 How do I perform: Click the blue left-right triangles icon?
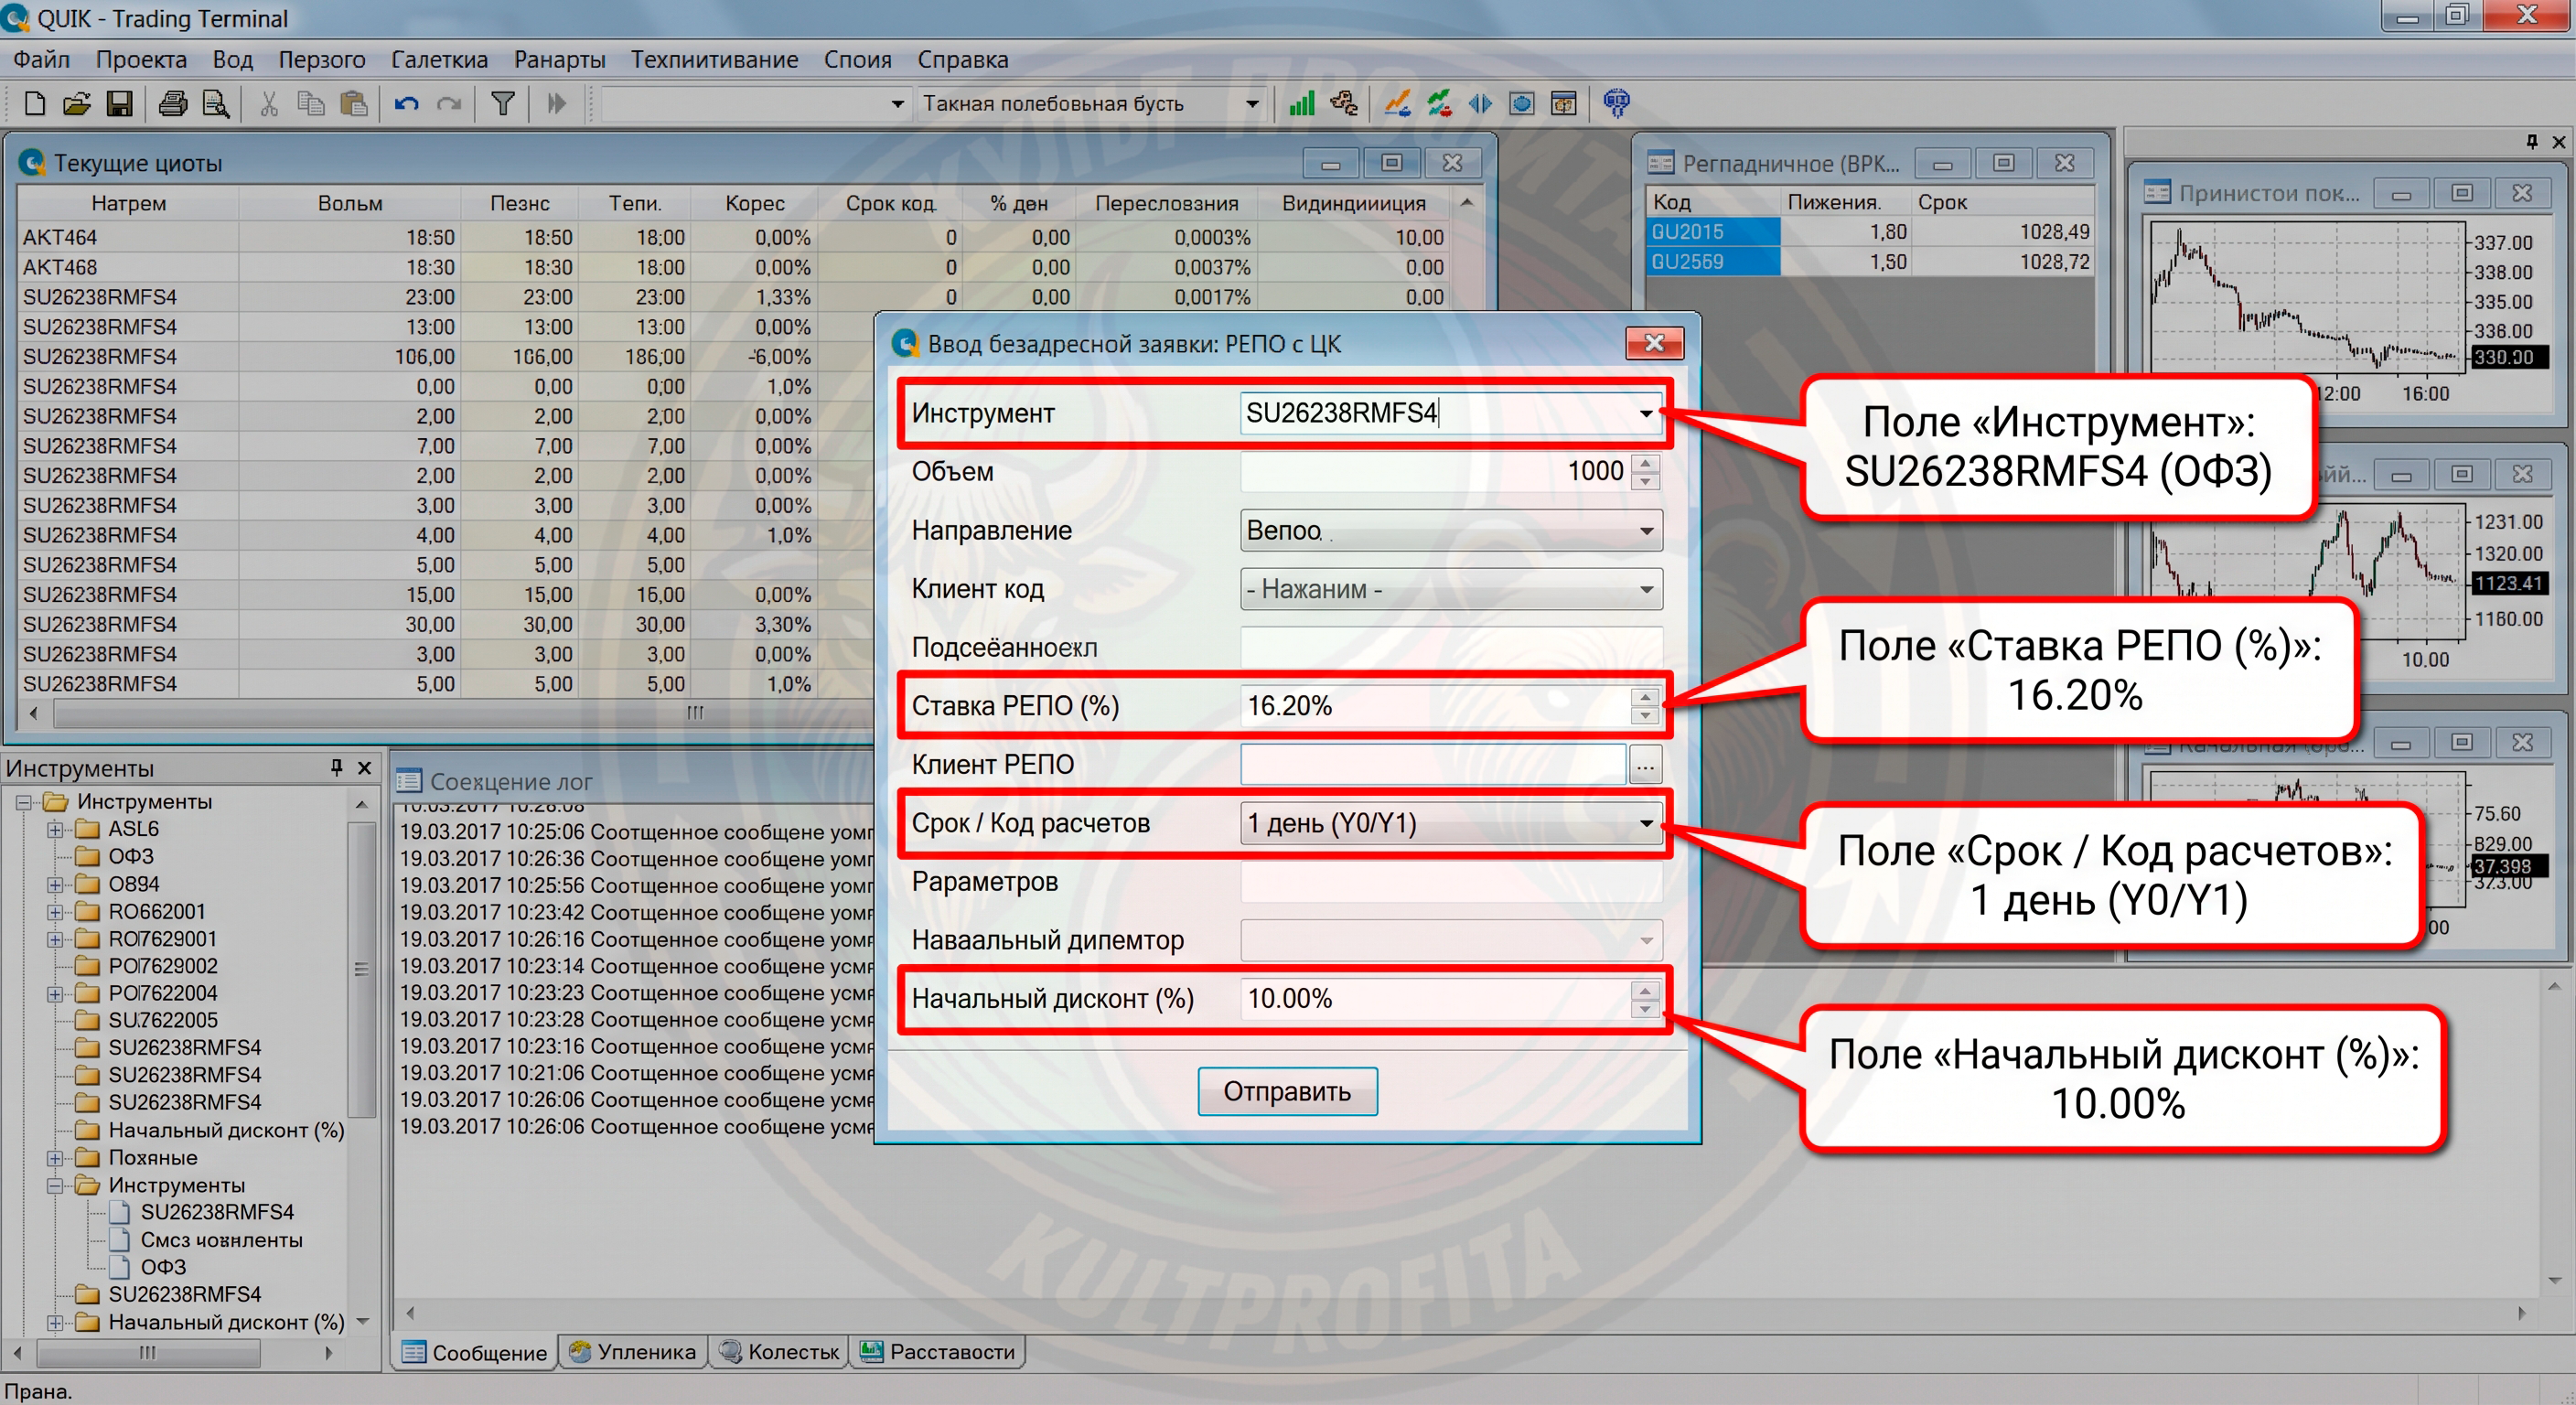point(1480,103)
